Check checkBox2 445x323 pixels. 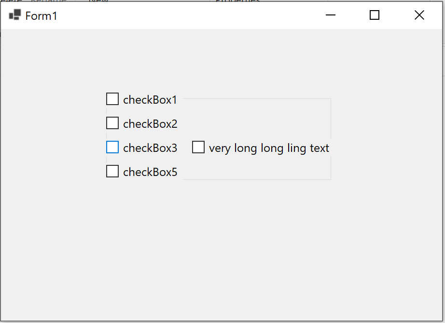click(x=112, y=122)
